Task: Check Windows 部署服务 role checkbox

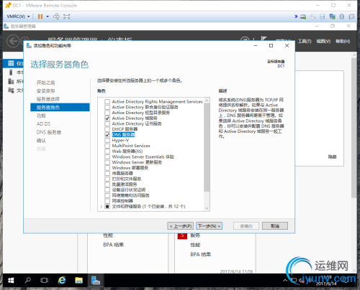Action: point(107,168)
